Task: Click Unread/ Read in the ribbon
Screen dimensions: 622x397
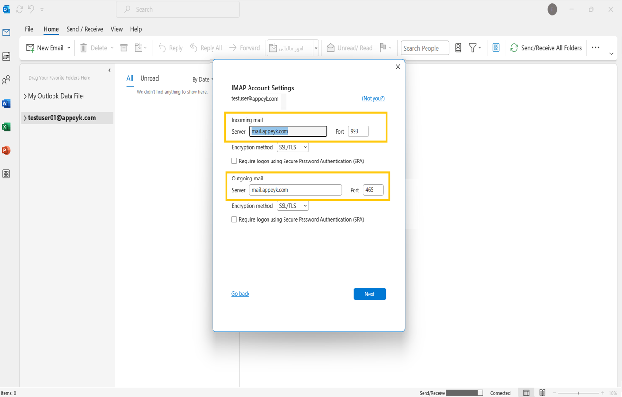Action: coord(349,48)
